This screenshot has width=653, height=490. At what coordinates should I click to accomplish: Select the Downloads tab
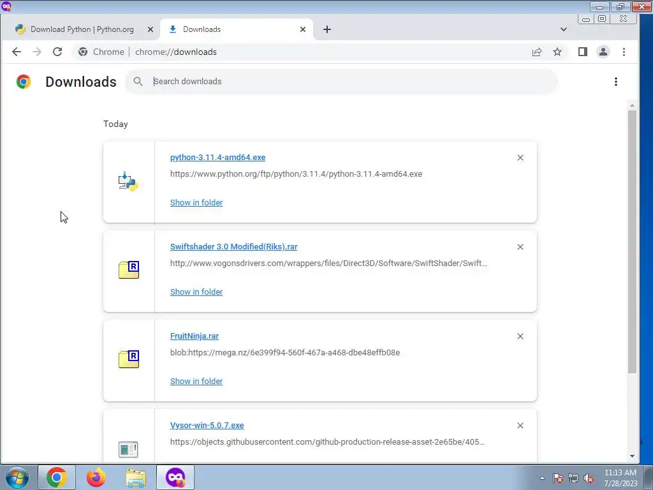click(237, 29)
